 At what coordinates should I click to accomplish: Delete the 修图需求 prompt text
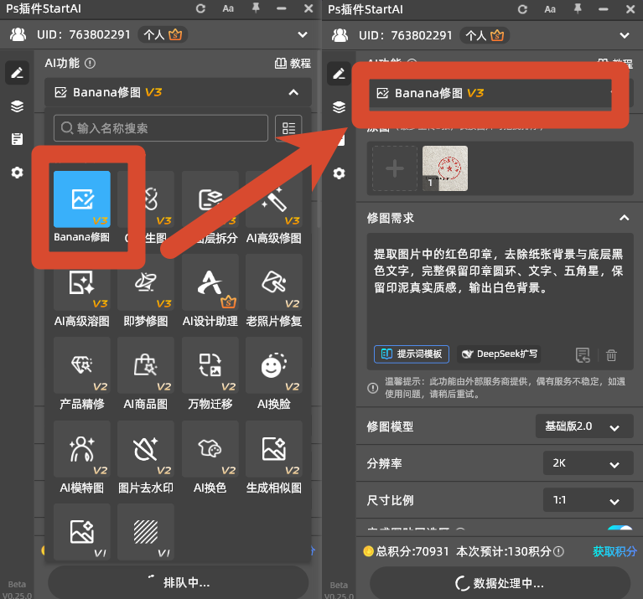(611, 355)
